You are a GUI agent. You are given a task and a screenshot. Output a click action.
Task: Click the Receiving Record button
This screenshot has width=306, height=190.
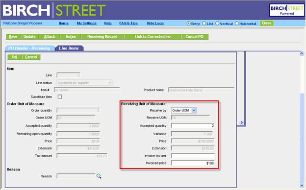tap(102, 37)
